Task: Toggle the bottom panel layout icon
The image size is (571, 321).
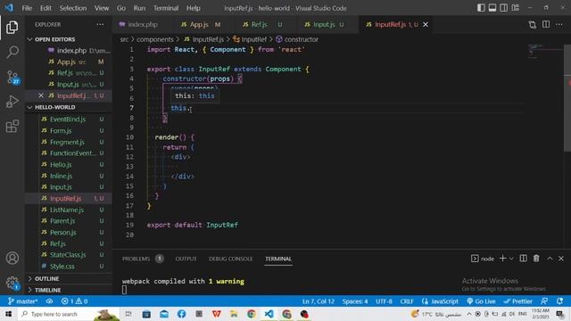Action: pyautogui.click(x=492, y=8)
